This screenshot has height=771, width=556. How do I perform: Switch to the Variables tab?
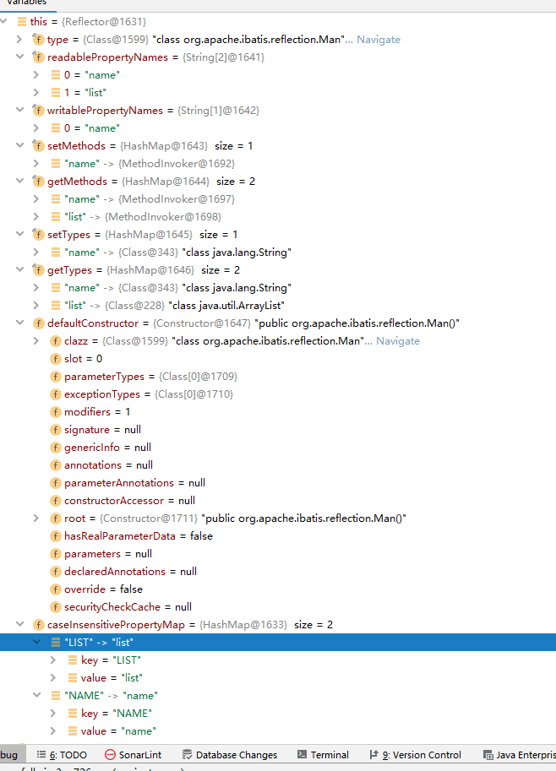pos(27,3)
